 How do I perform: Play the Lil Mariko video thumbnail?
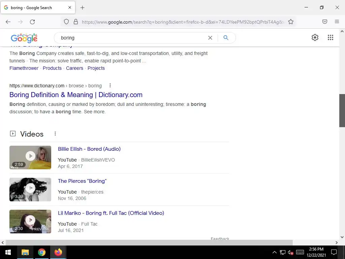(x=30, y=221)
